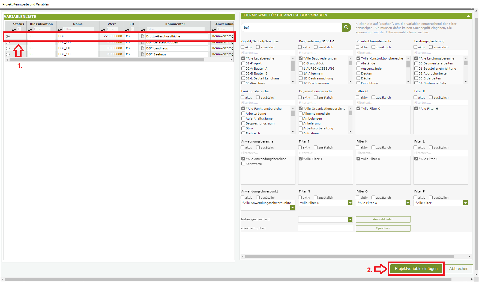479x282 pixels.
Task: Select radio button for BGF_LH row
Action: 8,48
